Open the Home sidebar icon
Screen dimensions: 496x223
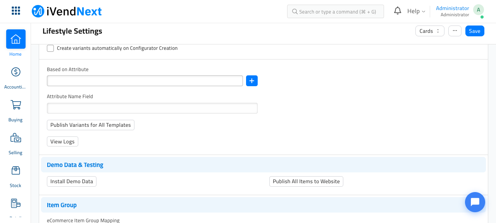16,39
